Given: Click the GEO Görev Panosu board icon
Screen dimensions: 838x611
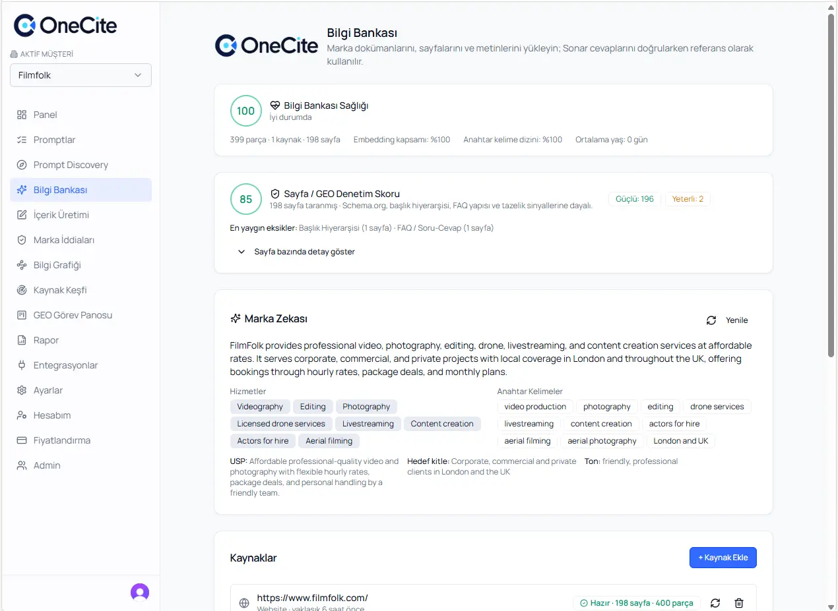Looking at the screenshot, I should (x=22, y=315).
